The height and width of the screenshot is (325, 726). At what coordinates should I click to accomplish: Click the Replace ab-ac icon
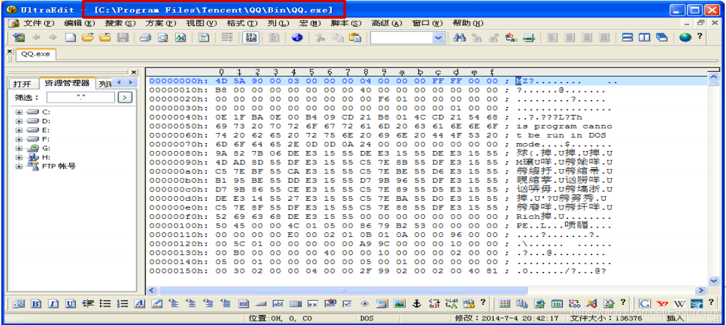pyautogui.click(x=511, y=38)
